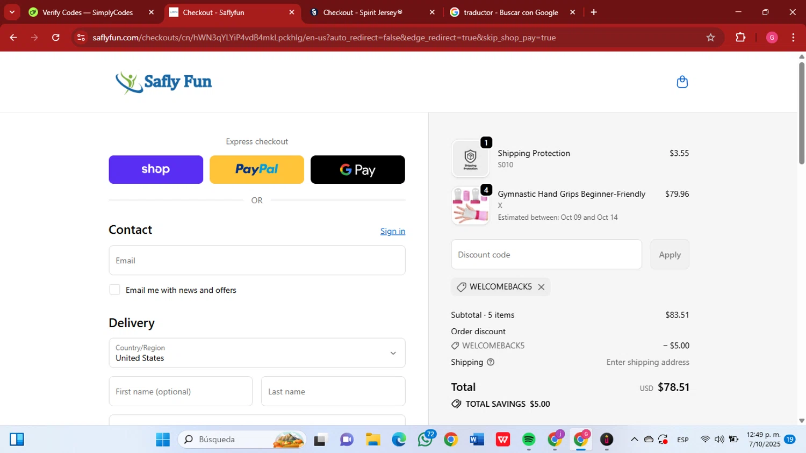Click the page vertical scrollbar
This screenshot has width=806, height=453.
coord(802,113)
